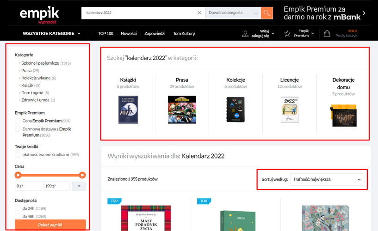The height and width of the screenshot is (231, 378).
Task: Click the minimum price slider handle
Action: [x=18, y=175]
